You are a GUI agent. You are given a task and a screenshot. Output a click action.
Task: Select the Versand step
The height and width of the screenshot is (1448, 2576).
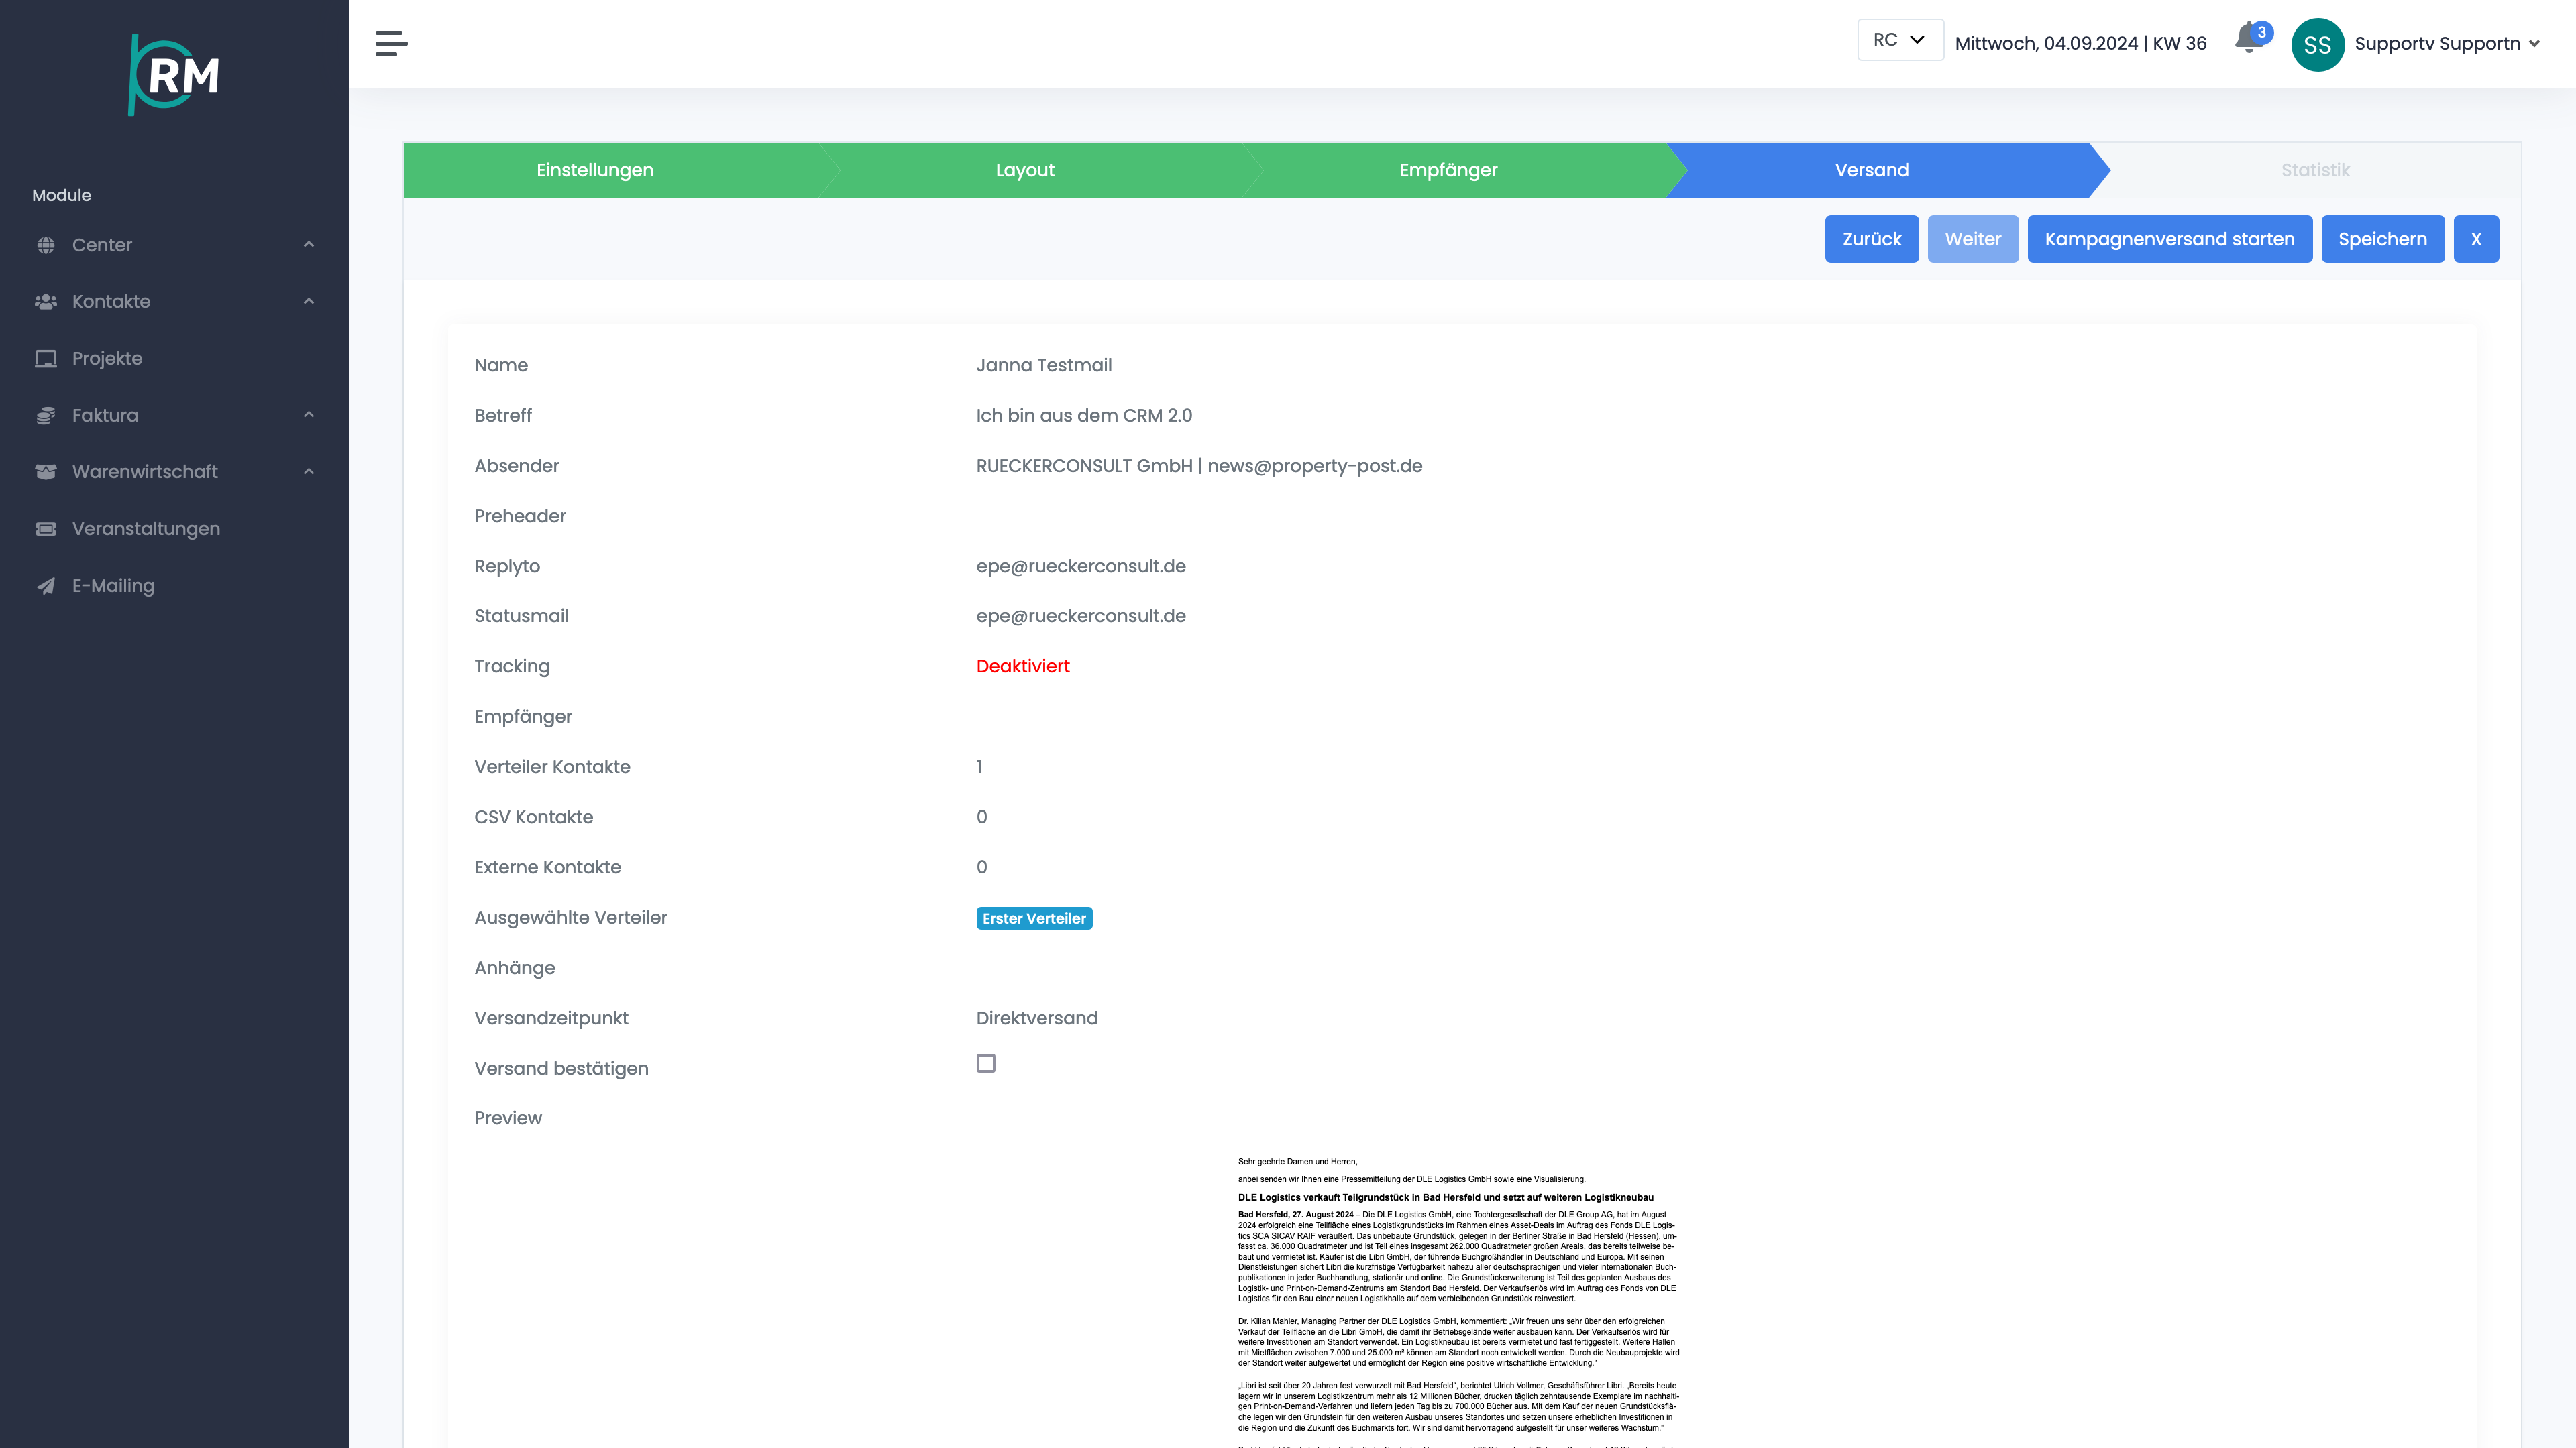(1872, 170)
